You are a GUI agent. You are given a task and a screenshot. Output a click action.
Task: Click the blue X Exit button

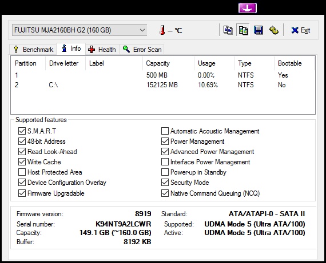pos(300,30)
